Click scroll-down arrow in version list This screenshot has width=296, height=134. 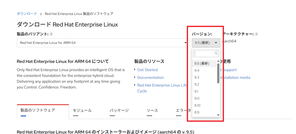click(x=218, y=115)
